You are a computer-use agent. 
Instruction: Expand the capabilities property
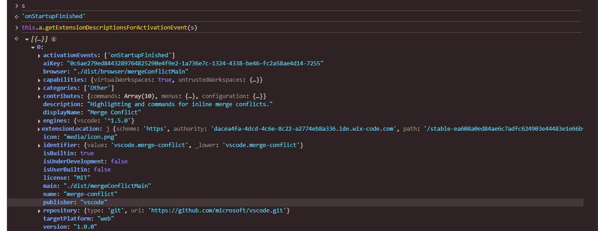tap(39, 80)
